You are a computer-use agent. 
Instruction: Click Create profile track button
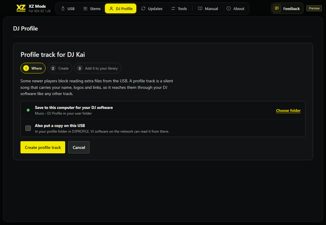click(x=43, y=147)
